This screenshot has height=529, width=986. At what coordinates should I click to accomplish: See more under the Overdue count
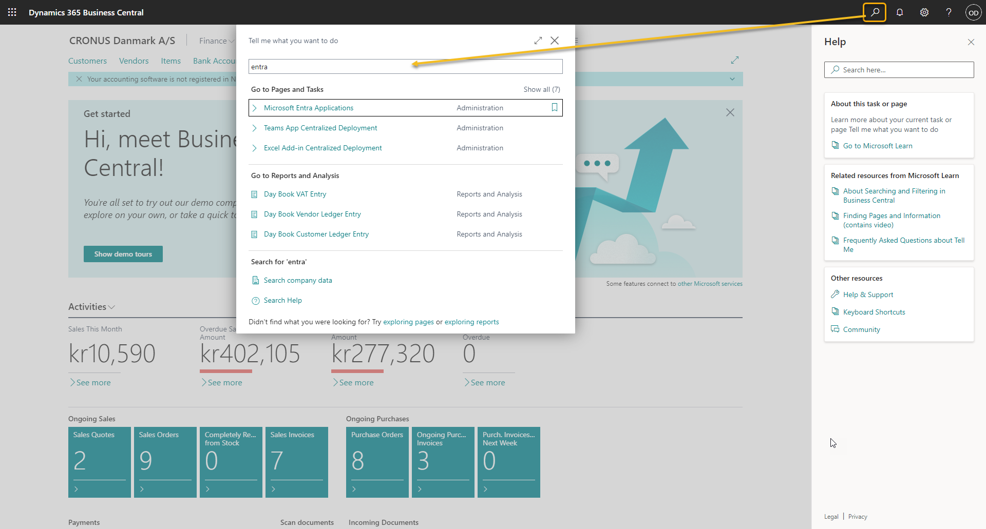(485, 382)
